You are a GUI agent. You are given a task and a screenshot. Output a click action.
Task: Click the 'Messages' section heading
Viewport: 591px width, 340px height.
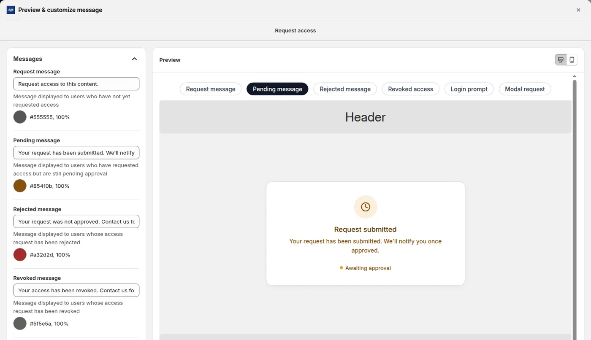pyautogui.click(x=28, y=59)
